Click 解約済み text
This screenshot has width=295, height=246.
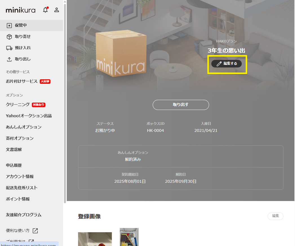[x=133, y=159]
